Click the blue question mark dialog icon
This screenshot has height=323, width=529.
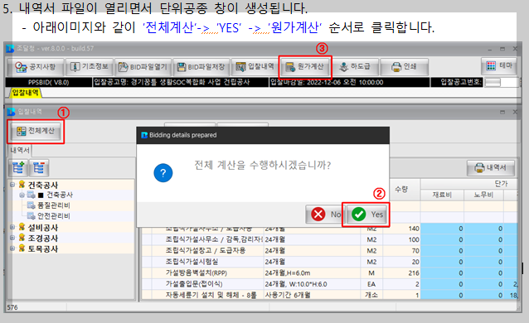tap(163, 173)
